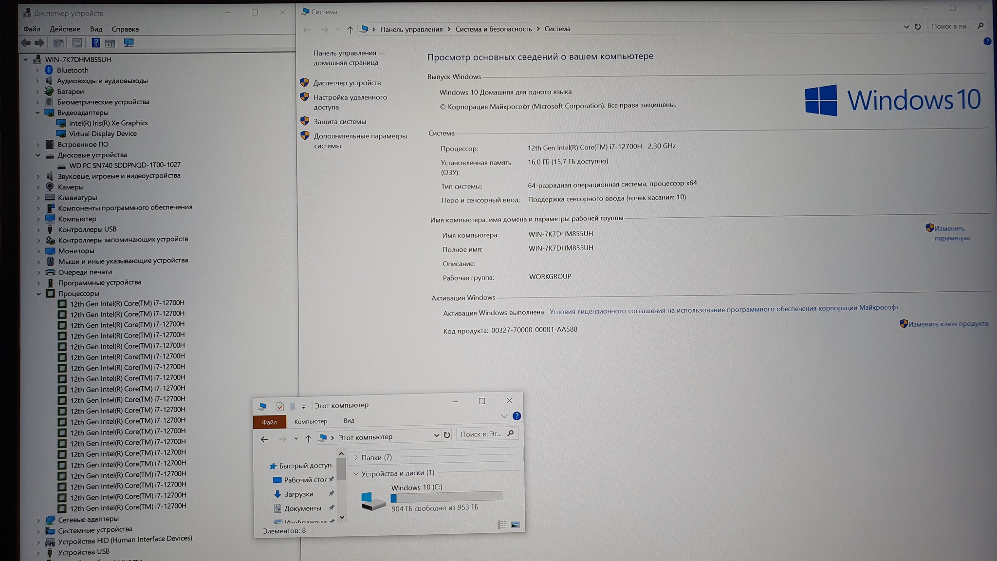The width and height of the screenshot is (997, 561).
Task: Open the Компьютер ribbon tab
Action: 311,421
